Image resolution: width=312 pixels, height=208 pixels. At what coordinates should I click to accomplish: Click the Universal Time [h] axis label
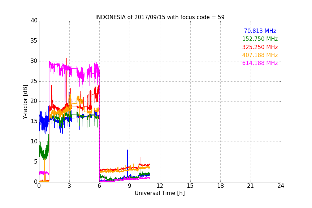(x=160, y=193)
